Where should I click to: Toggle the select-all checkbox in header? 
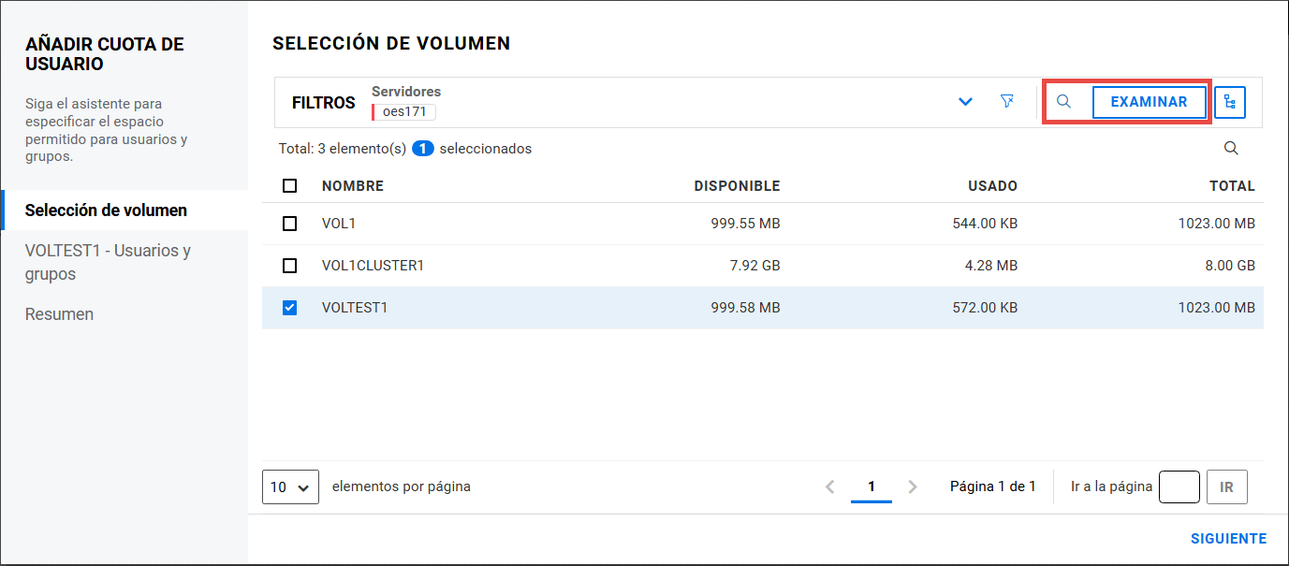tap(290, 186)
